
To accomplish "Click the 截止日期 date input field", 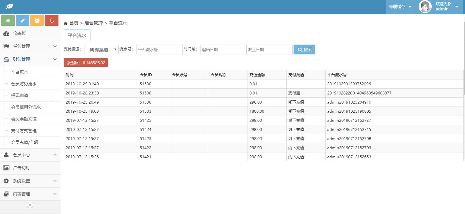I will click(269, 49).
